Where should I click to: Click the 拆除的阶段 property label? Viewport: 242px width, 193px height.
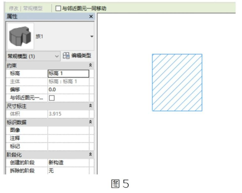[22, 171]
